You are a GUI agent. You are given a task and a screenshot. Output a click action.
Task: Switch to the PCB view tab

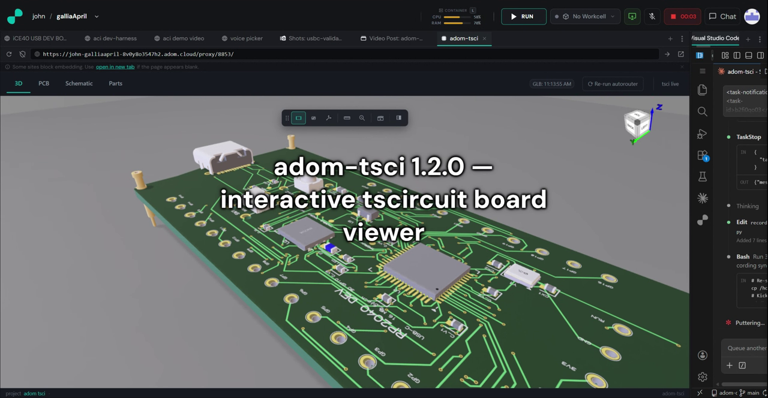pos(44,84)
